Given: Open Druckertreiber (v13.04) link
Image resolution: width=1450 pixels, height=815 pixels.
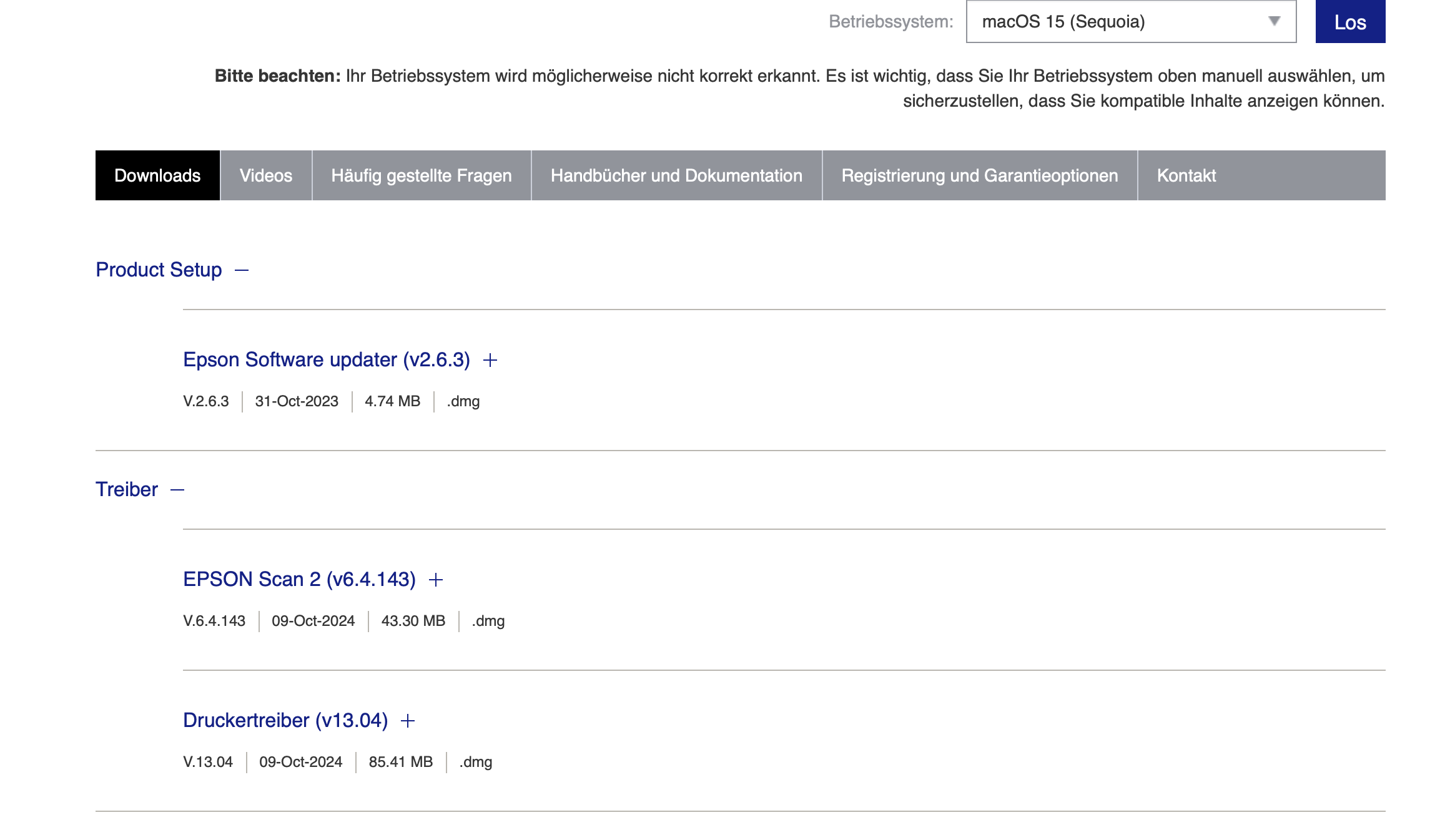Looking at the screenshot, I should [x=285, y=720].
